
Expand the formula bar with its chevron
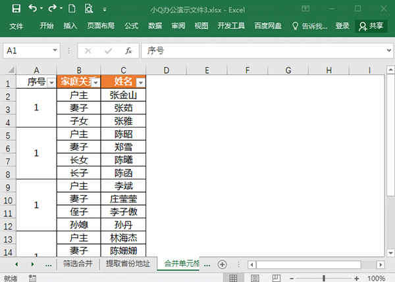click(x=388, y=51)
